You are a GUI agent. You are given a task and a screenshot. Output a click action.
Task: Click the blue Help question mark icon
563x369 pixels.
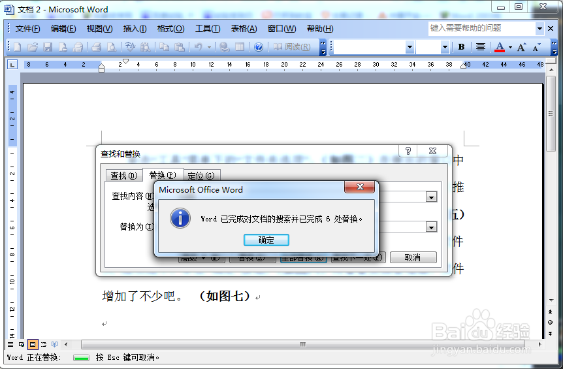pos(259,47)
